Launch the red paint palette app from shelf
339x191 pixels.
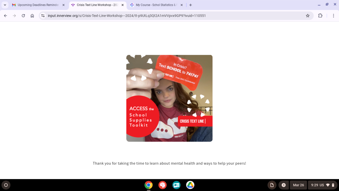click(x=162, y=185)
